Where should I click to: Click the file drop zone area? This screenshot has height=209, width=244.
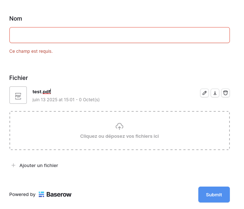coord(120,131)
